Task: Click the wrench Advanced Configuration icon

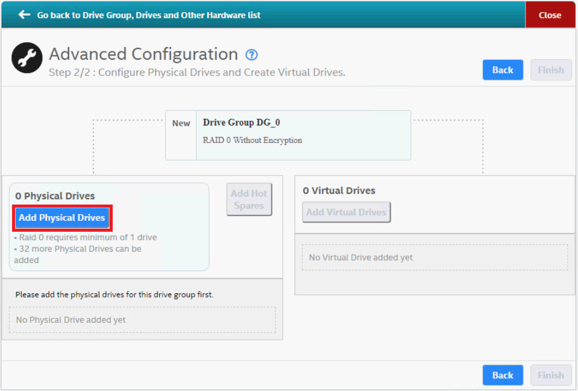Action: (27, 58)
